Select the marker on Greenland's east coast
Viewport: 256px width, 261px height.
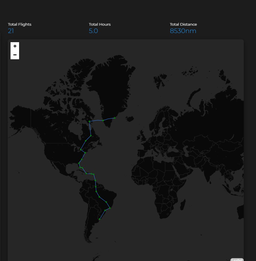pos(115,118)
